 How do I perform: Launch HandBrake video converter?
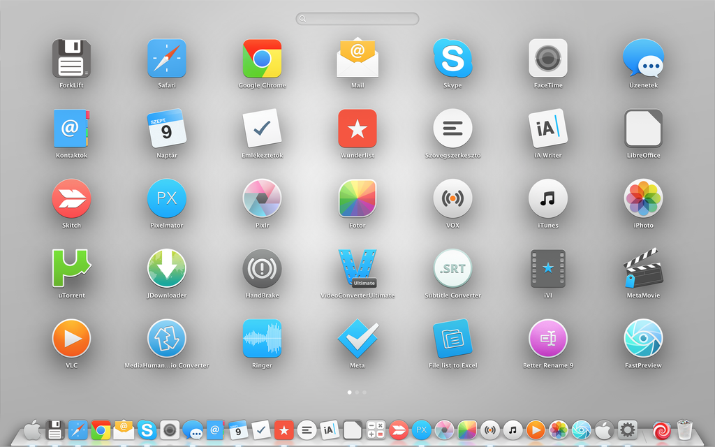tap(262, 269)
